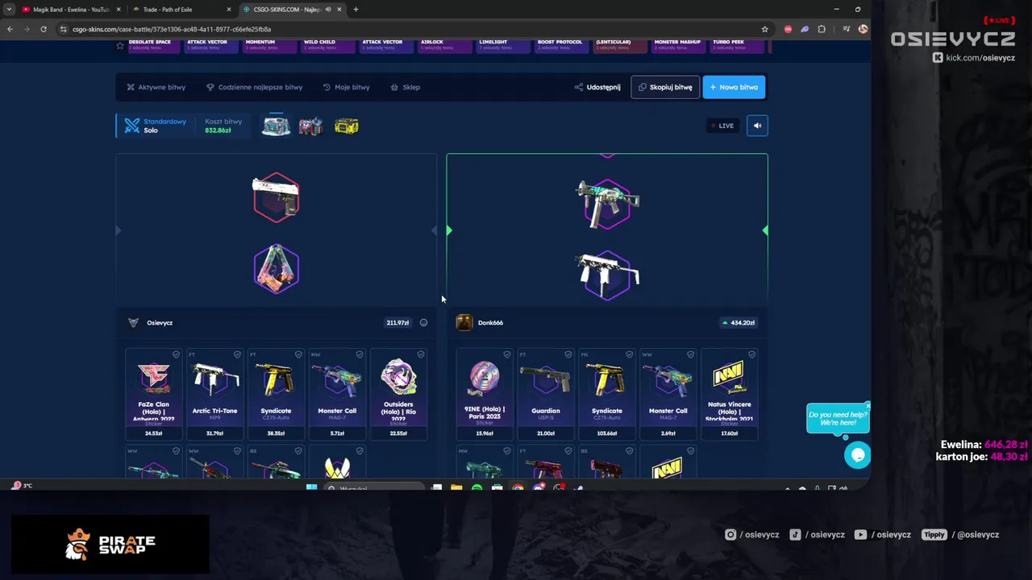
Task: Open the Outsiders (Holo) Rio 2022 sticker card
Action: coord(398,394)
